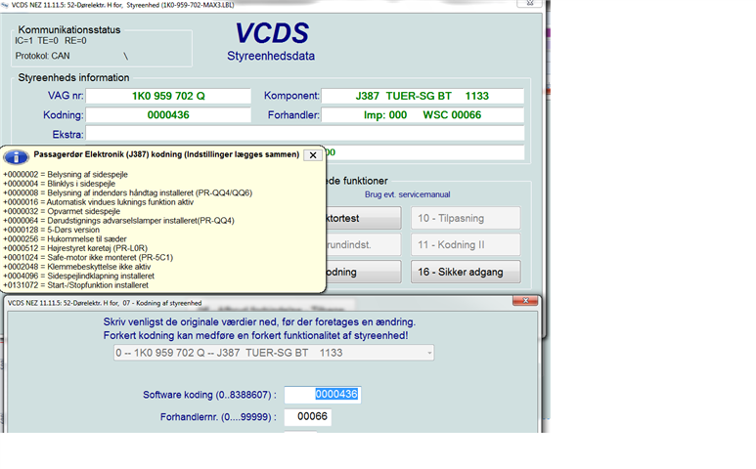
Task: Click the Software koding input field
Action: pos(336,394)
